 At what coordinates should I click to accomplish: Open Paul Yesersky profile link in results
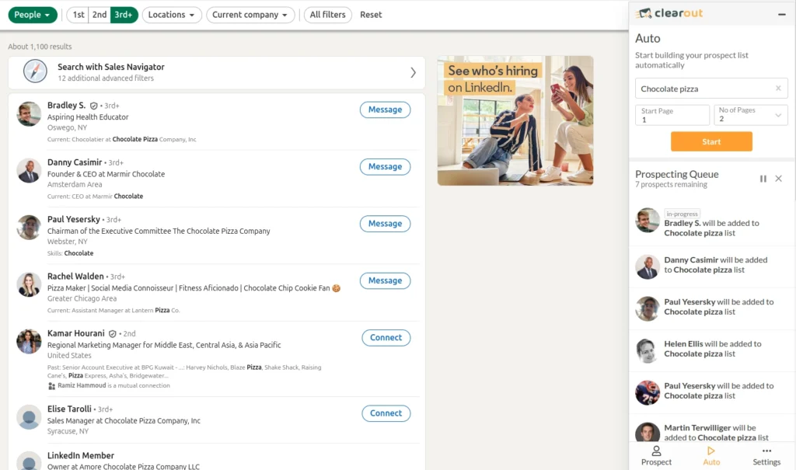click(x=74, y=219)
